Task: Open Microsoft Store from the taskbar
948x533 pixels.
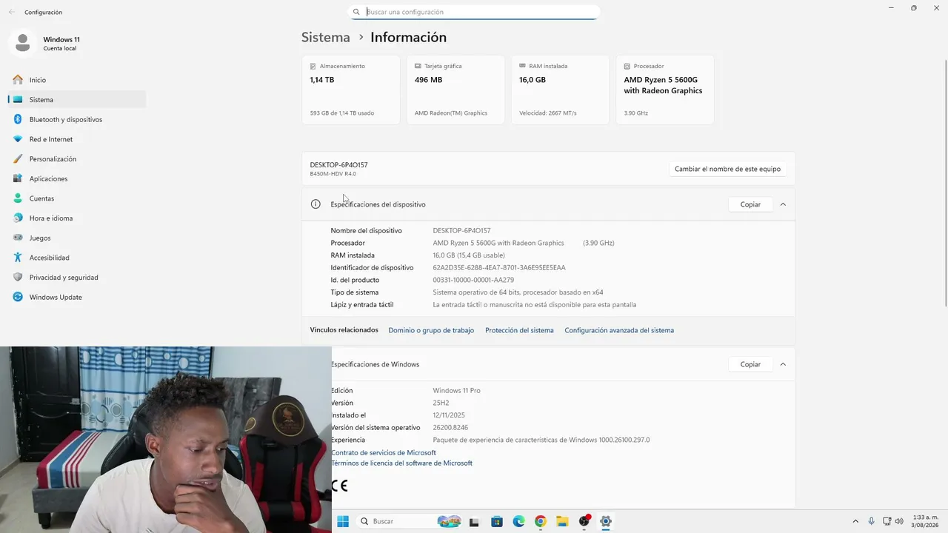Action: point(496,521)
